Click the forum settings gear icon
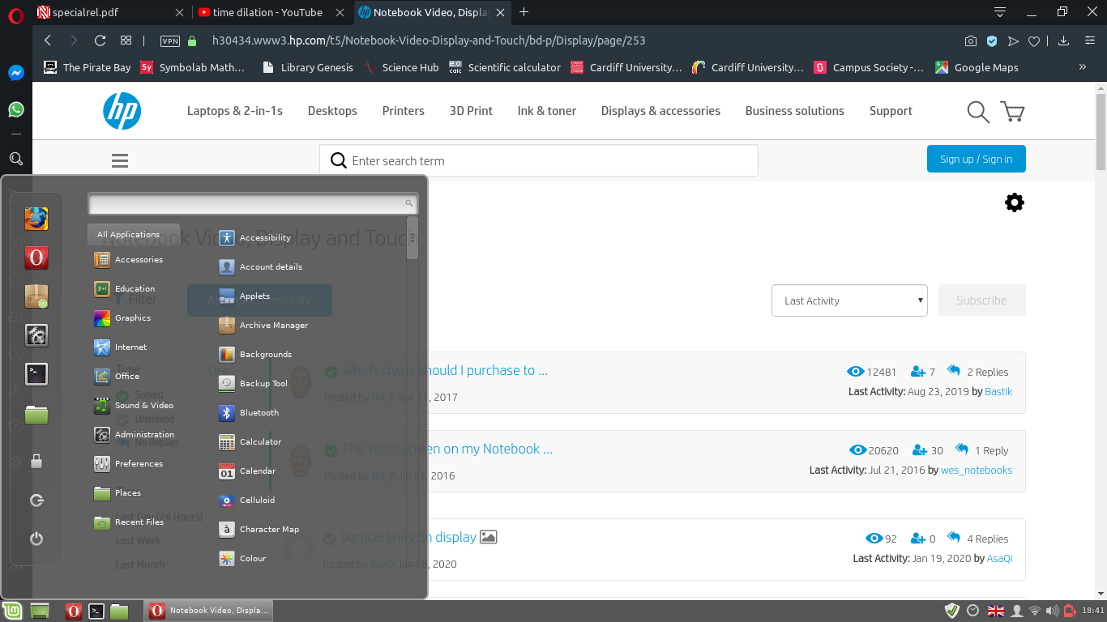The image size is (1107, 622). [x=1014, y=202]
